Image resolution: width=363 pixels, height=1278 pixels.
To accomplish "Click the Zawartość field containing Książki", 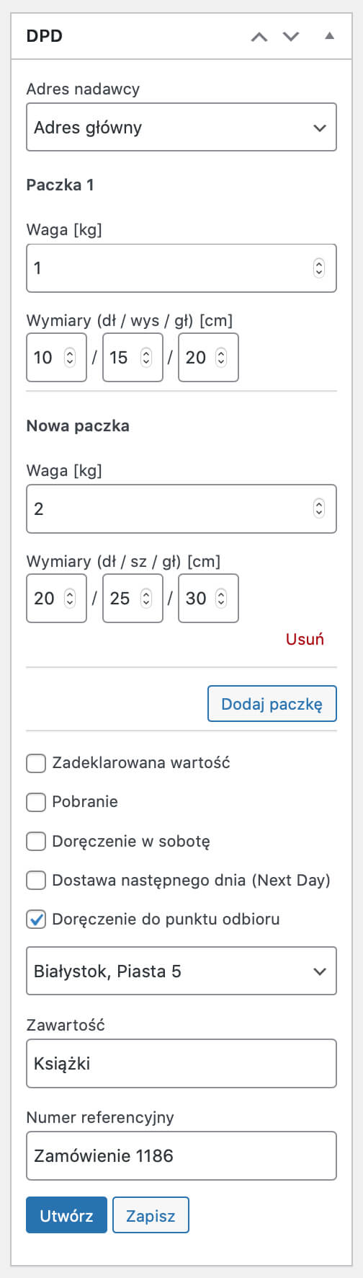I will click(181, 1063).
